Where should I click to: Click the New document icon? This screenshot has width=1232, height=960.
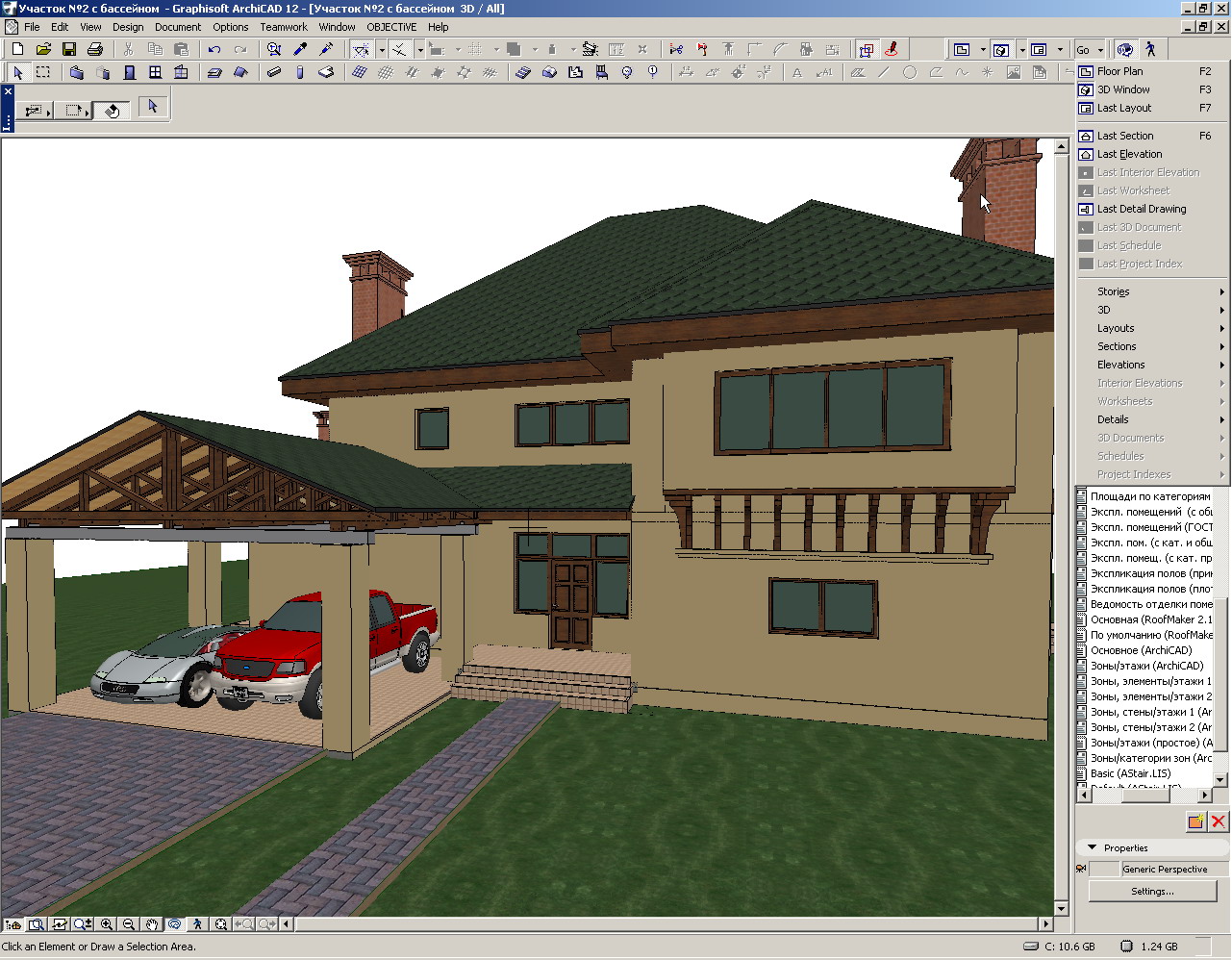(17, 49)
